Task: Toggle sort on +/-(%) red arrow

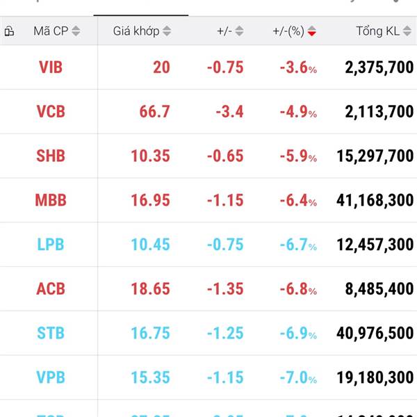Action: click(x=312, y=31)
